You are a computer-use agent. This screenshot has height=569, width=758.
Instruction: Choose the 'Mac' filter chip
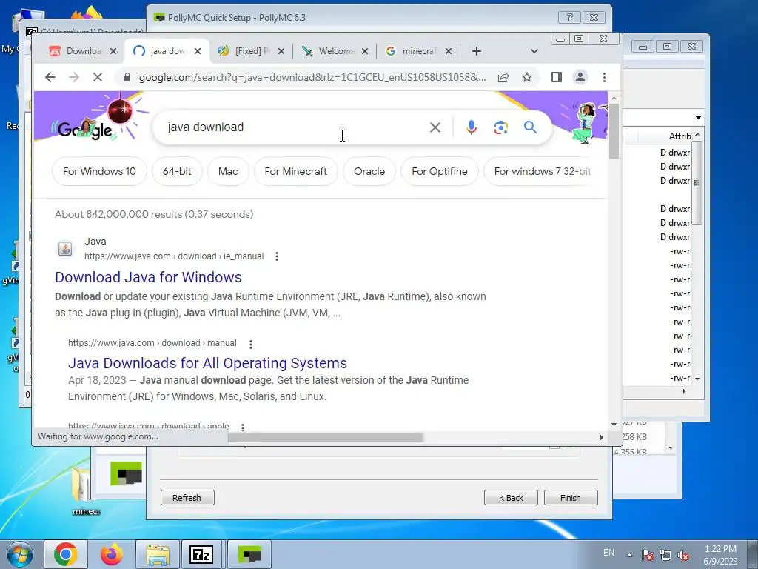click(228, 171)
